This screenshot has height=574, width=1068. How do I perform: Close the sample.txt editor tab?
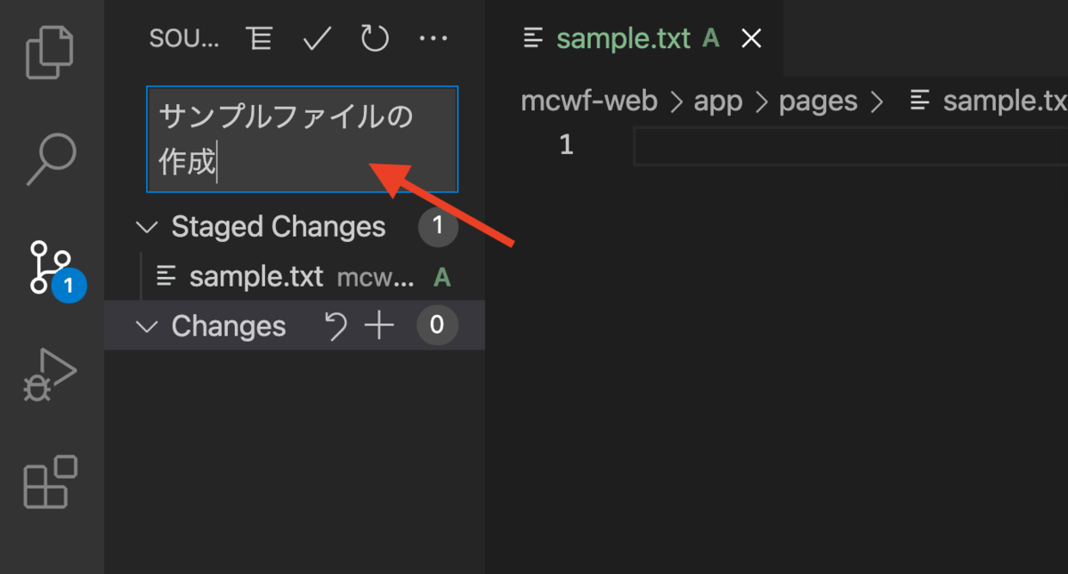coord(752,38)
